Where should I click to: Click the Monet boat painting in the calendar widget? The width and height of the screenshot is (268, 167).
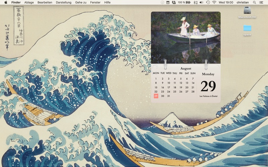(186, 38)
